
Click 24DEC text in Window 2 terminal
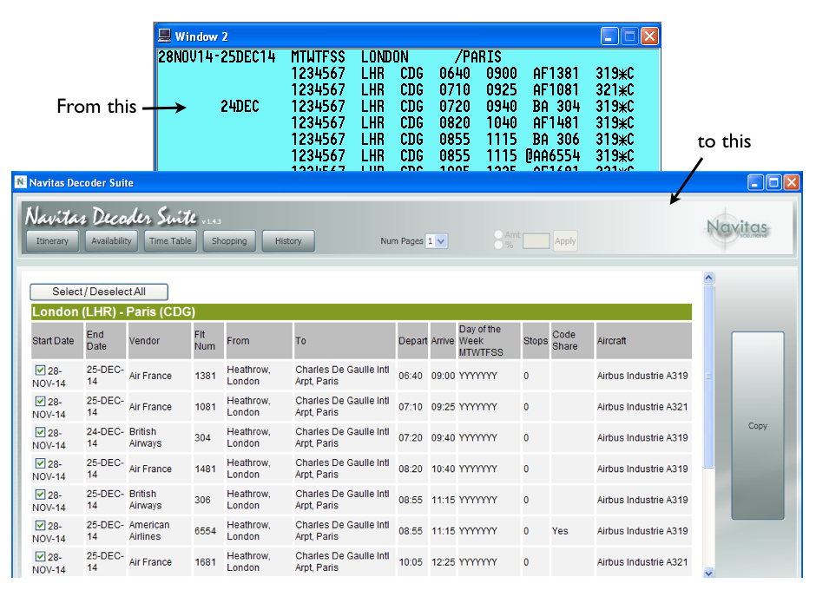point(240,107)
